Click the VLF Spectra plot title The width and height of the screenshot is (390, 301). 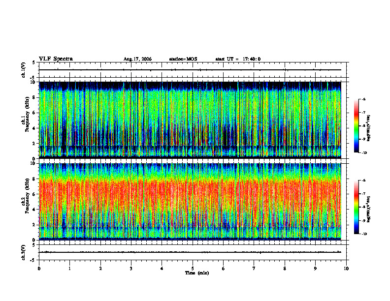[x=56, y=59]
